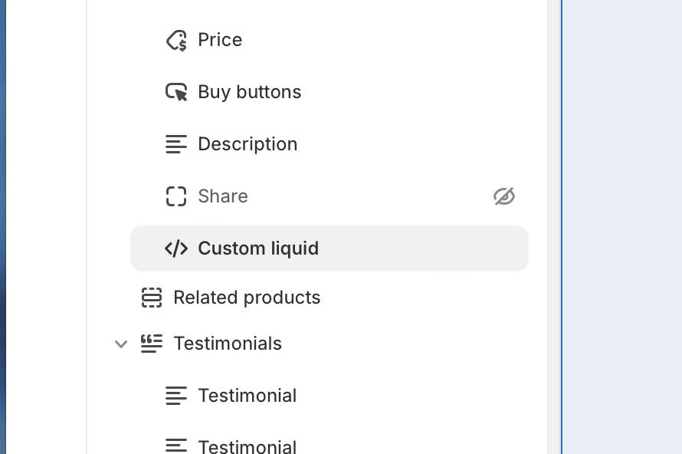Click the Description text-lines icon

click(x=176, y=144)
